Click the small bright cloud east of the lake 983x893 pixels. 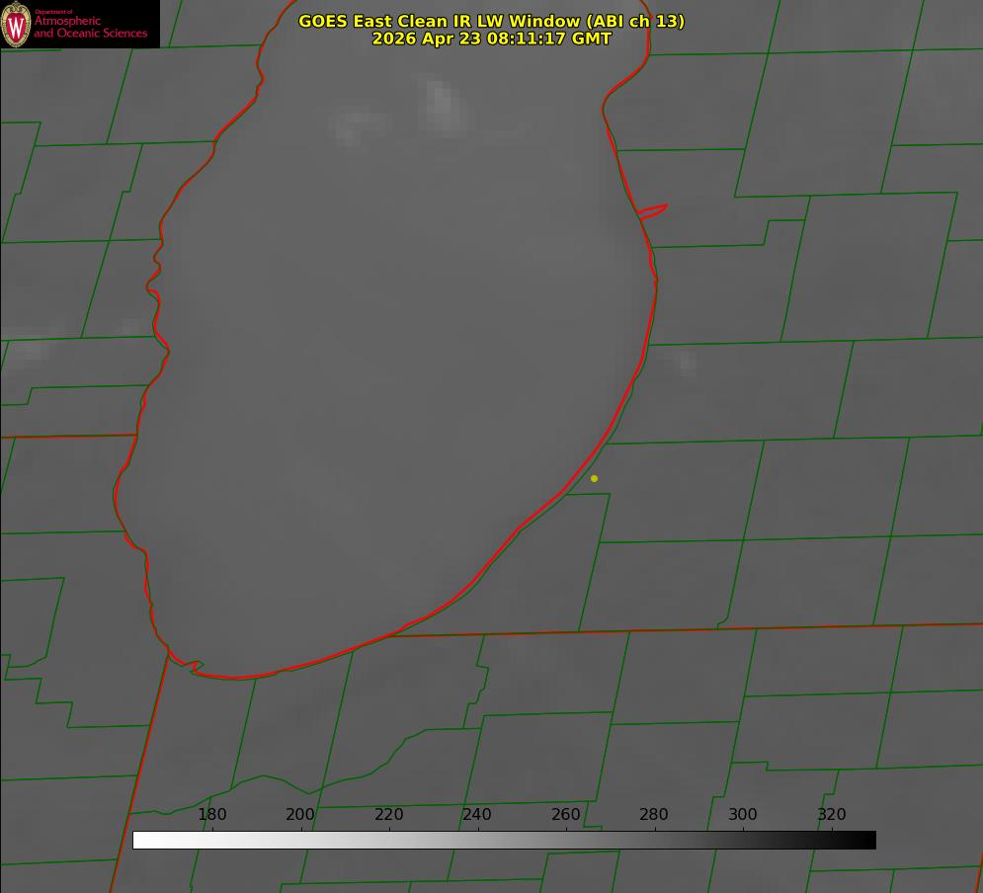tap(688, 364)
